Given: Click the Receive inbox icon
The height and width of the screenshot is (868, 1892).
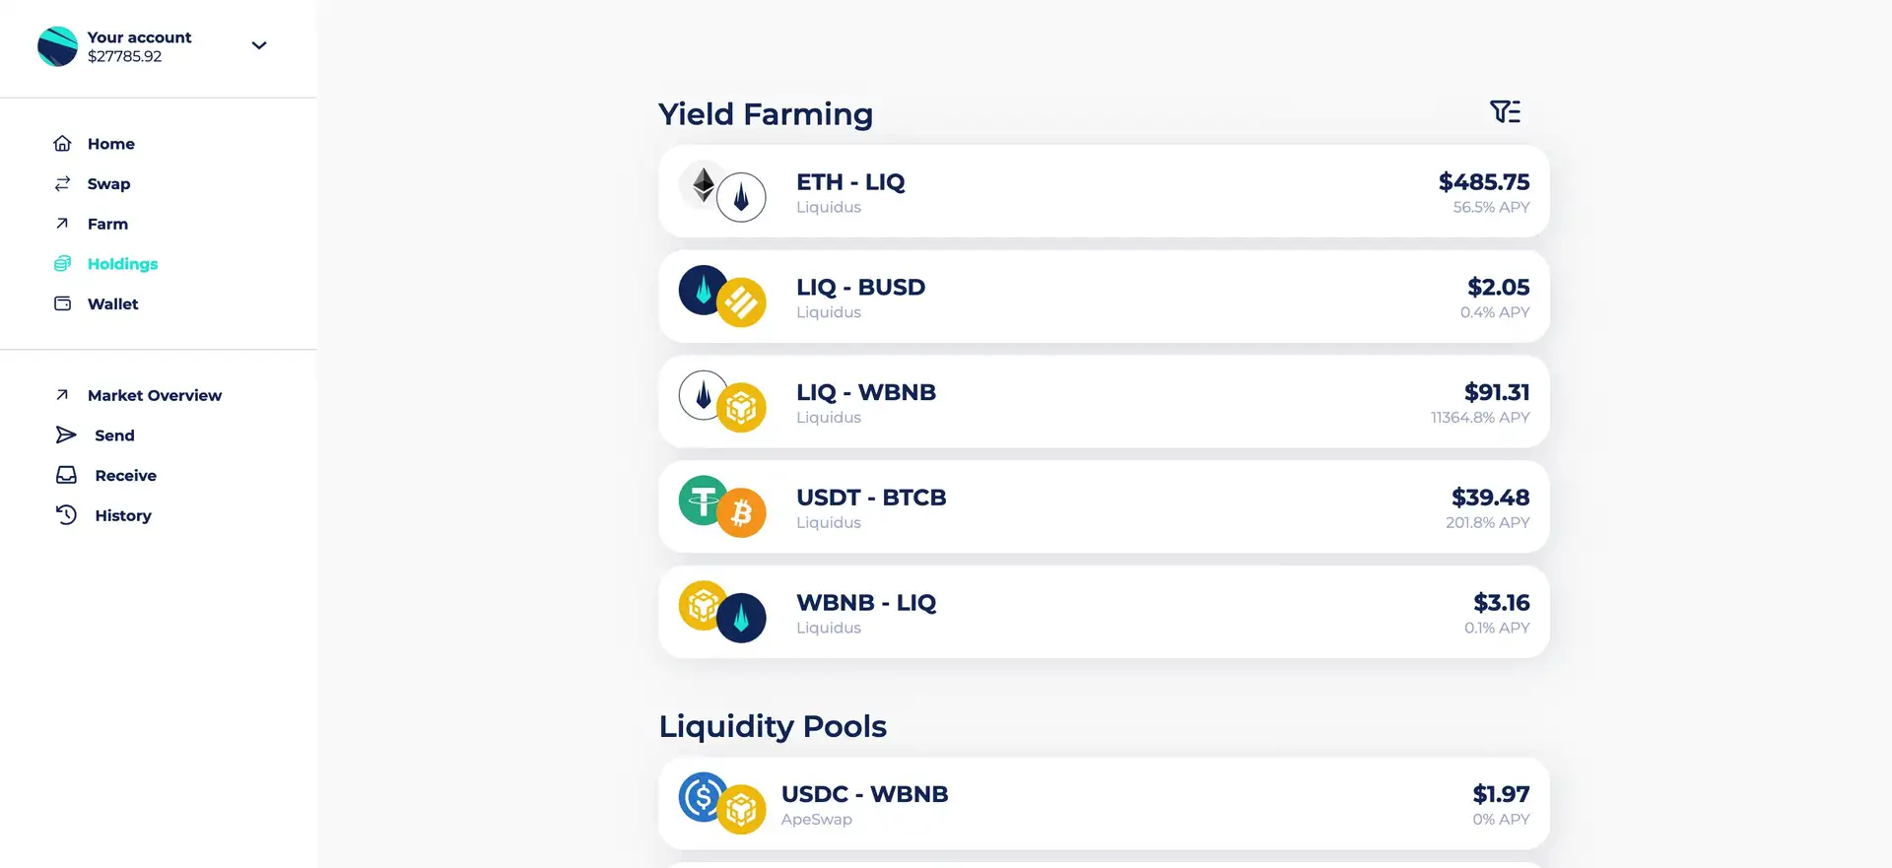Looking at the screenshot, I should coord(66,476).
